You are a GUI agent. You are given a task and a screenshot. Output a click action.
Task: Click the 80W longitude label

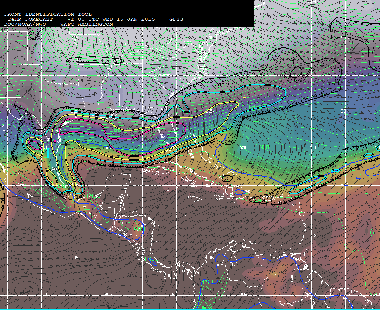pyautogui.click(x=177, y=295)
